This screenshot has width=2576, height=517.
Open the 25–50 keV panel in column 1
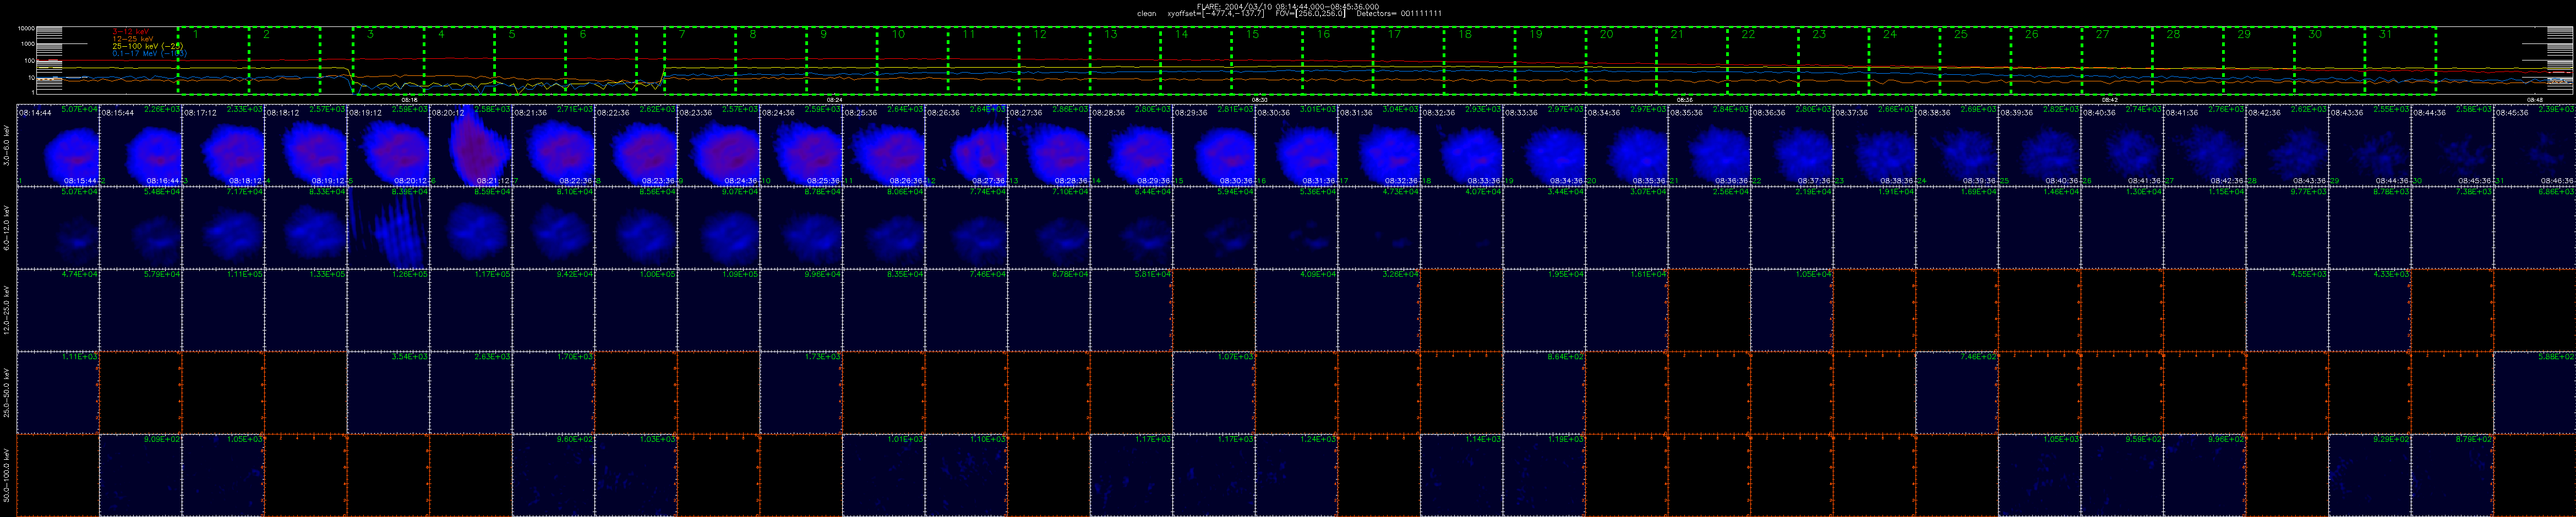pyautogui.click(x=58, y=393)
